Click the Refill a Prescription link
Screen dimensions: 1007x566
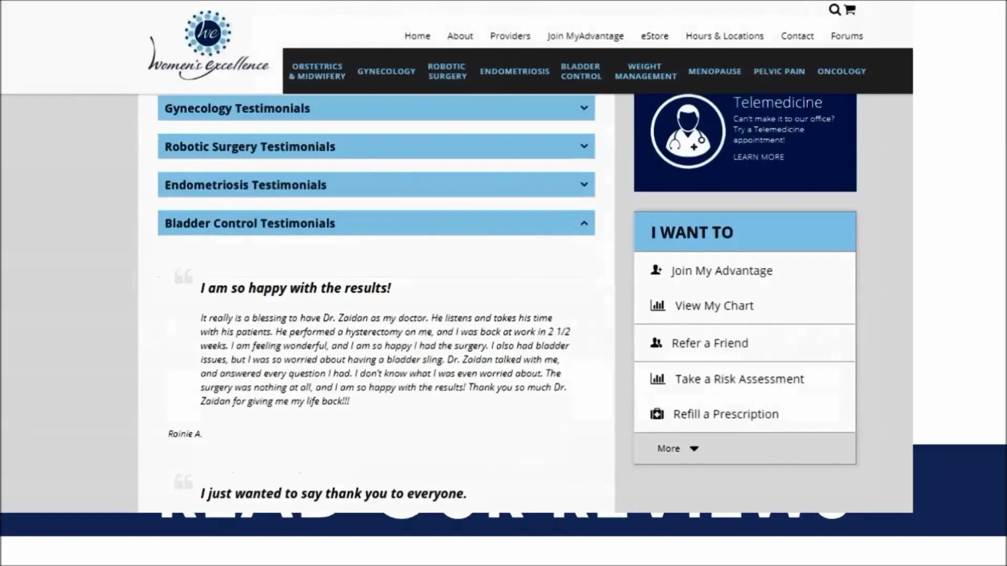(x=725, y=414)
